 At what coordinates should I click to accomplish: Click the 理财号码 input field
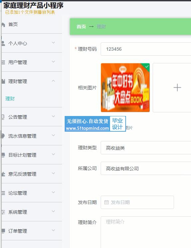point(146,49)
